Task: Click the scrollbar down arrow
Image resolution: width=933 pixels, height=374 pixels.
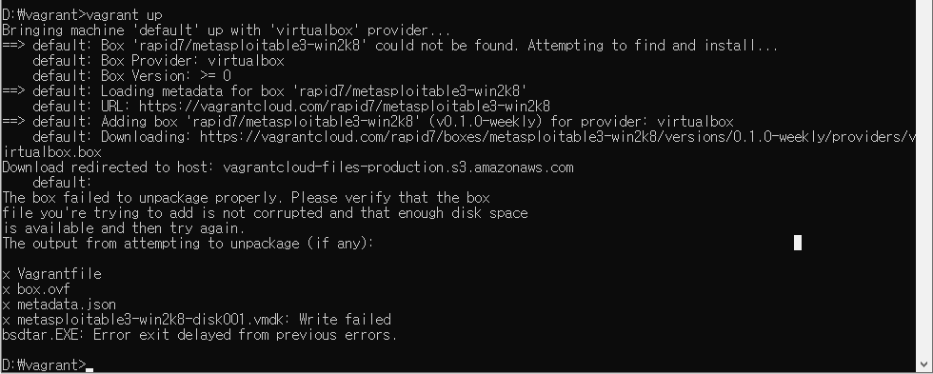Action: [924, 365]
